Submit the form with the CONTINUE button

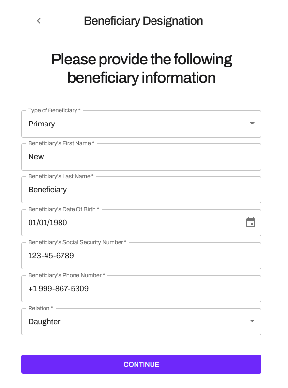pos(141,364)
